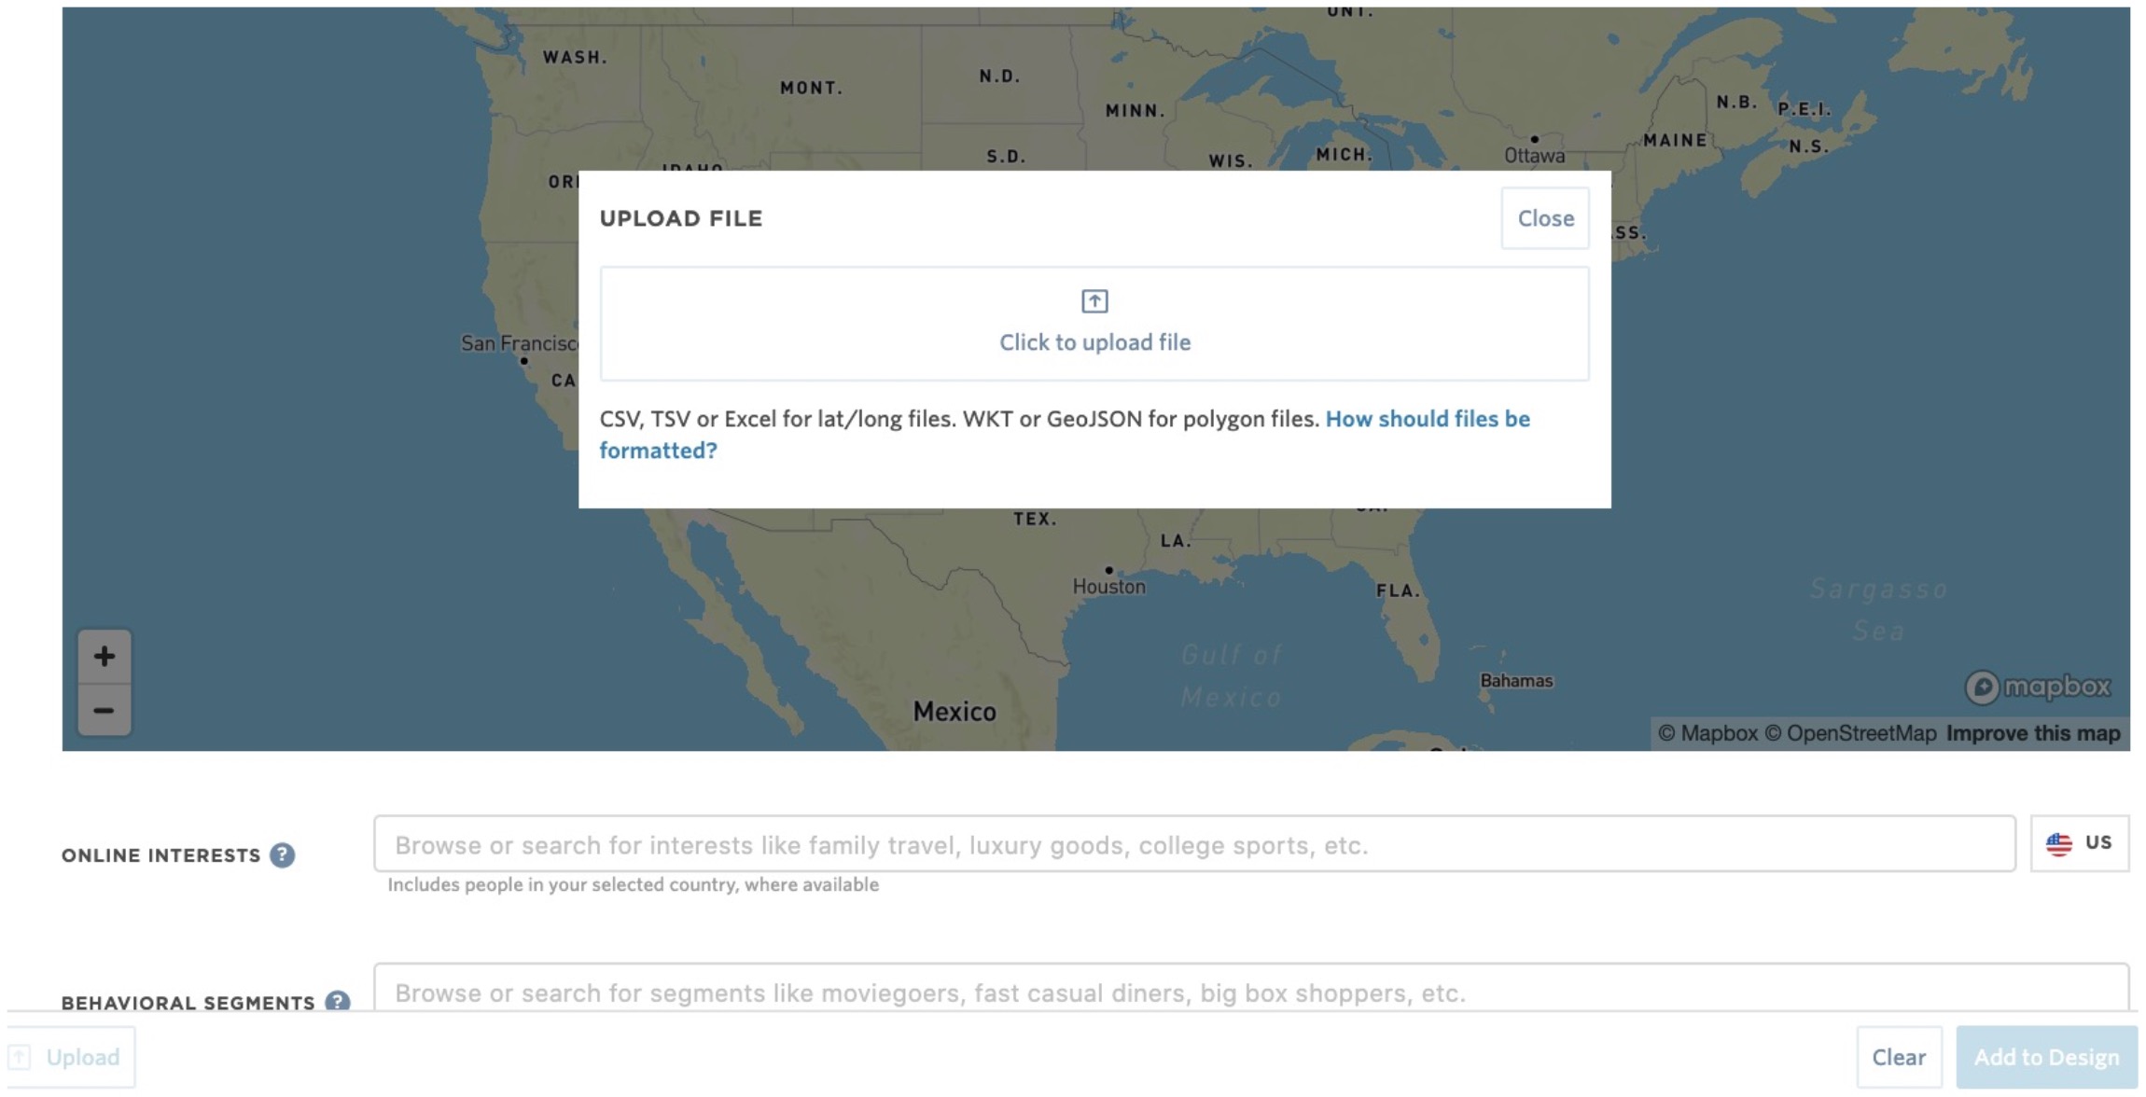Focus the Behavioral Segments search field
The image size is (2146, 1097).
[x=1250, y=992]
